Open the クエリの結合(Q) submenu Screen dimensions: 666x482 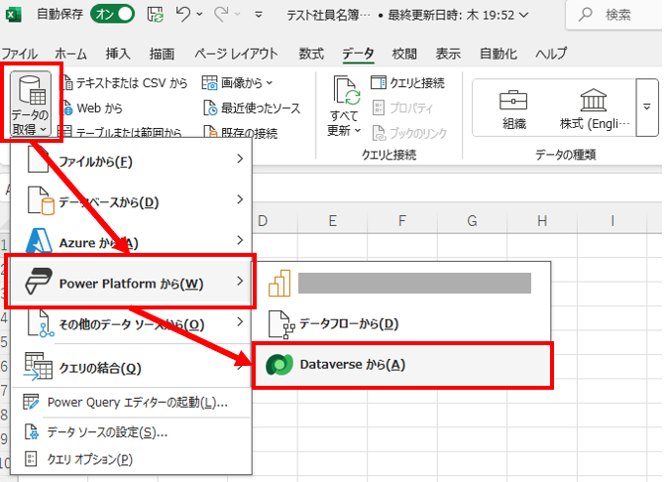pos(132,368)
